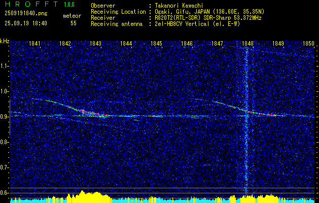
Task: Click the 1.1 kHz frequency label
Action: (x=4, y=66)
